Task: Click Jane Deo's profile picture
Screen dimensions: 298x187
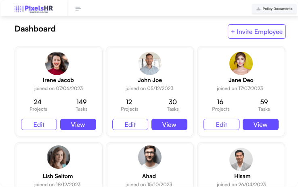Action: click(x=241, y=63)
